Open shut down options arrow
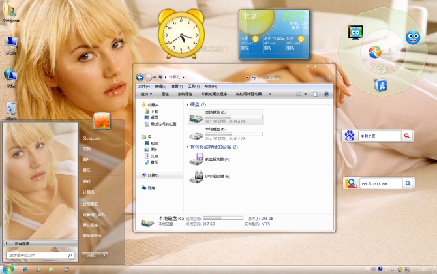The height and width of the screenshot is (274, 437). tap(105, 255)
